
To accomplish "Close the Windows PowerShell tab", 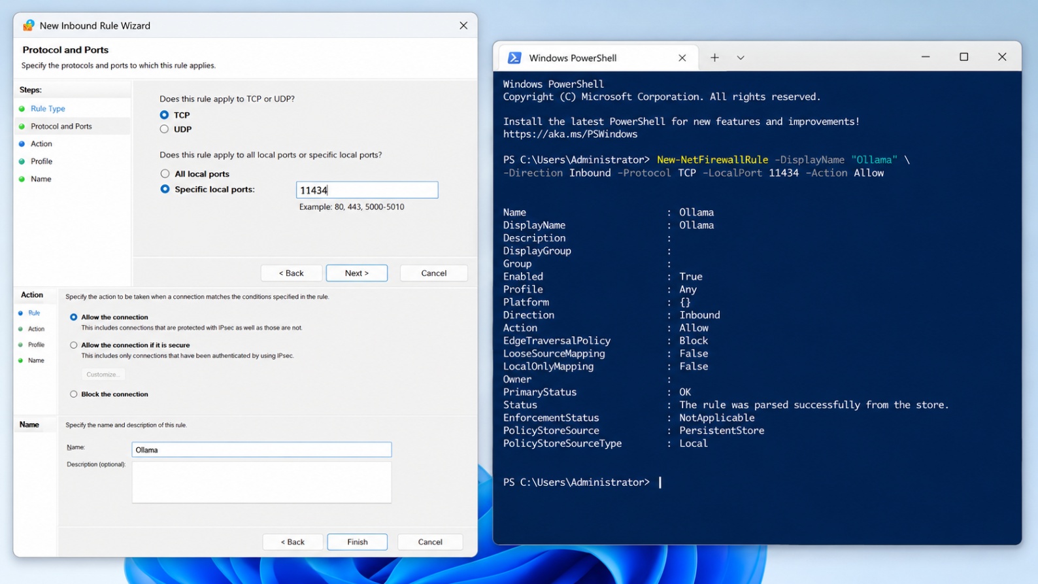I will click(682, 58).
